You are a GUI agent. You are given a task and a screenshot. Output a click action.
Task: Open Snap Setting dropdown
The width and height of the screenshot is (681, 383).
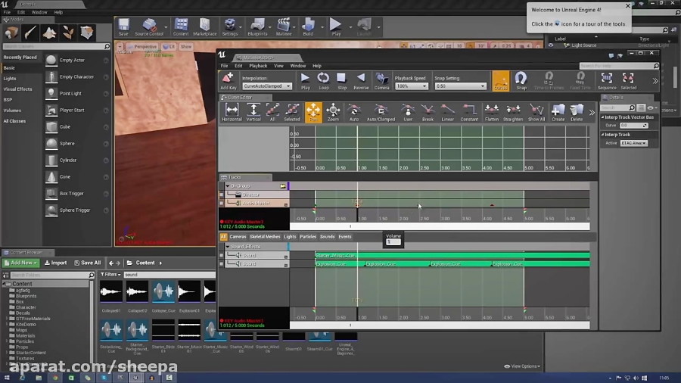click(x=460, y=86)
